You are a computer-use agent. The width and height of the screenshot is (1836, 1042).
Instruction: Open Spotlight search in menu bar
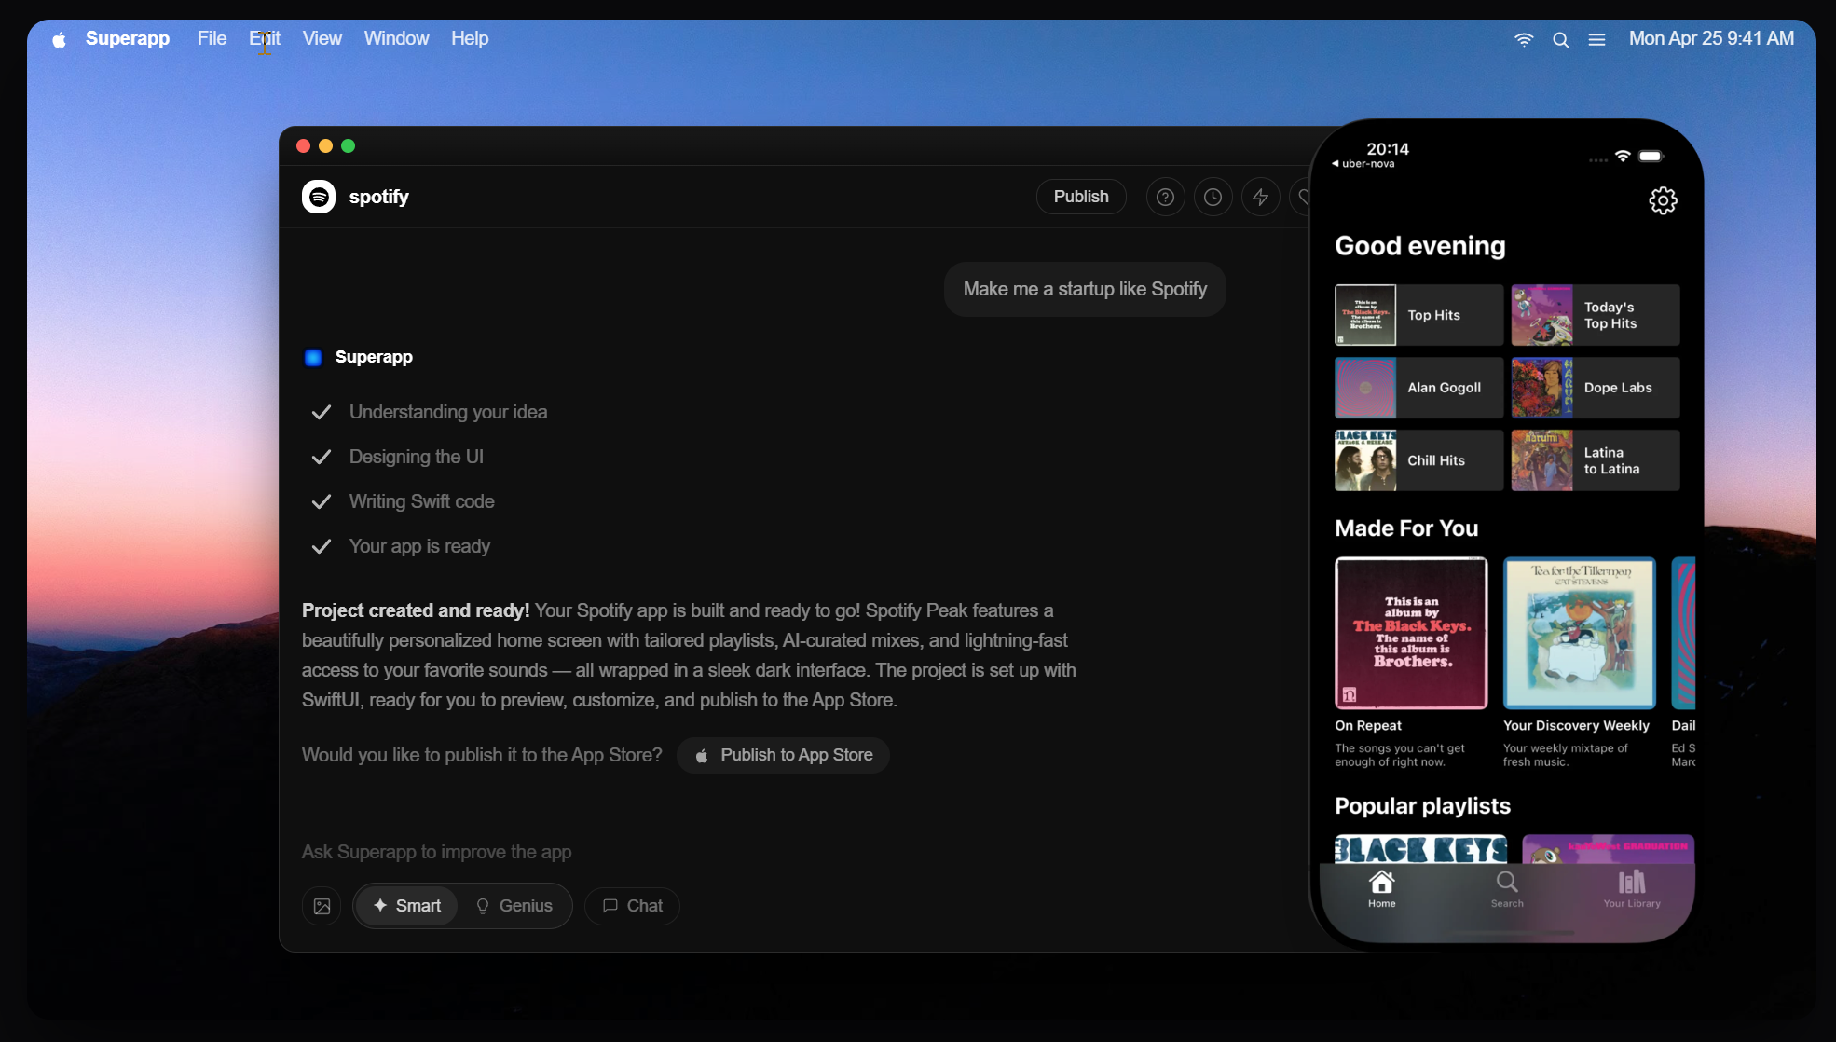pos(1560,39)
